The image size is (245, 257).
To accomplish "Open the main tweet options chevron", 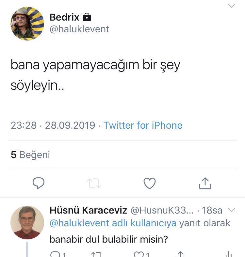I will click(x=231, y=6).
